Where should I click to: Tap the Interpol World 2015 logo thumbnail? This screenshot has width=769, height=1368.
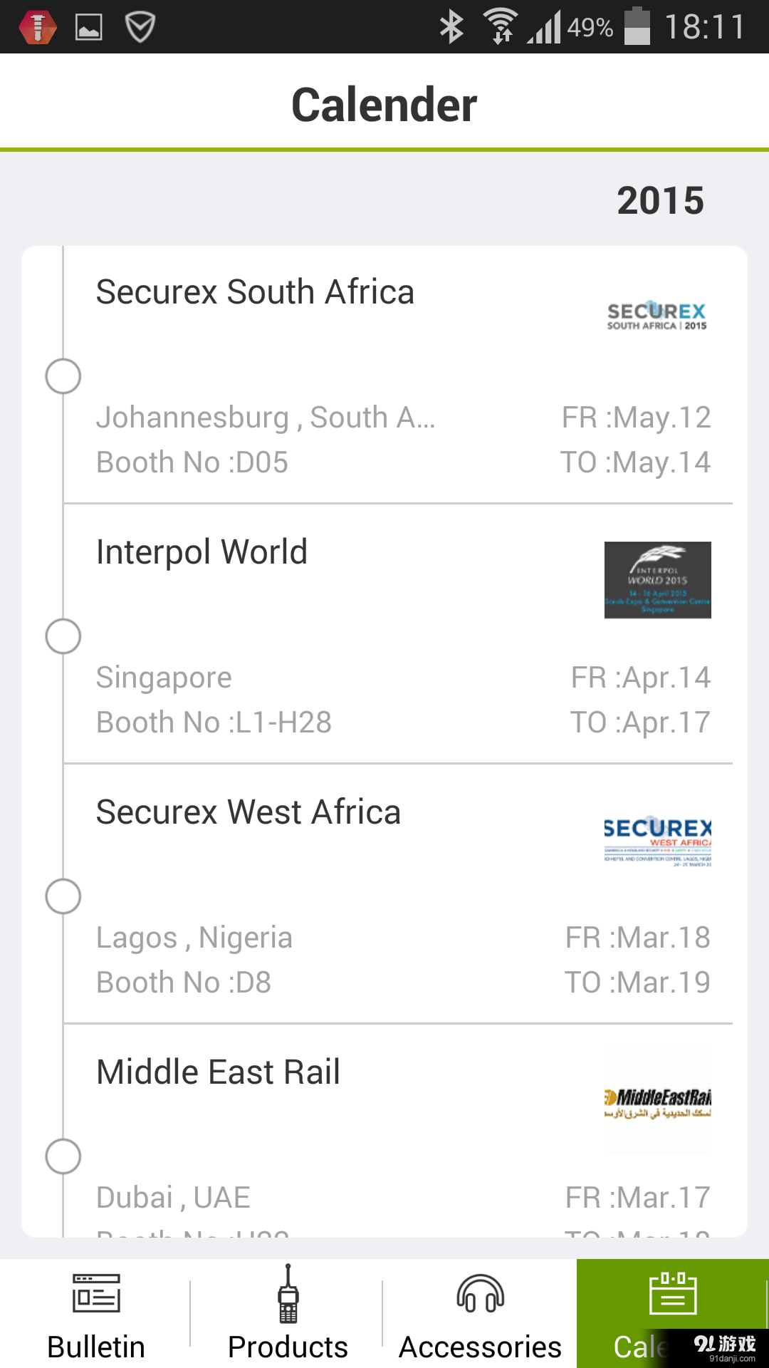[x=657, y=580]
